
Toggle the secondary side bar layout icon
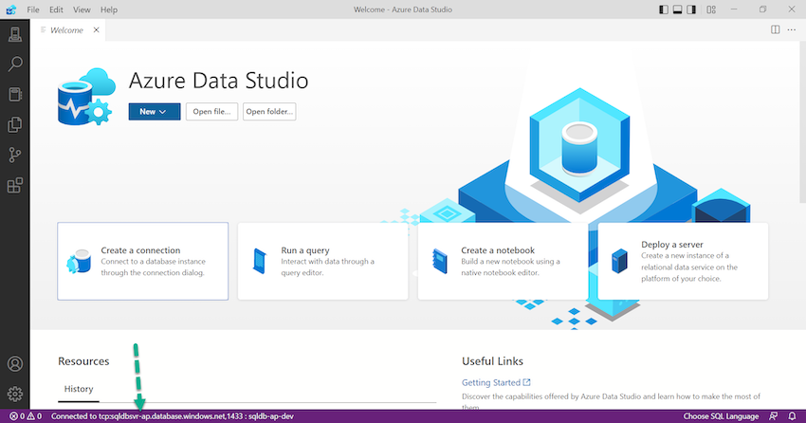click(x=691, y=9)
